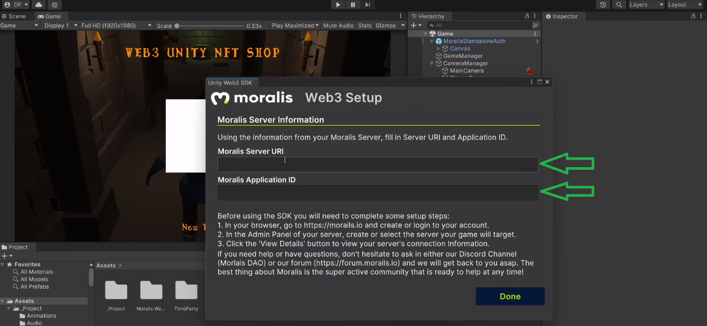Viewport: 707px width, 326px height.
Task: Open the Game scene kebab menu
Action: pos(535,34)
